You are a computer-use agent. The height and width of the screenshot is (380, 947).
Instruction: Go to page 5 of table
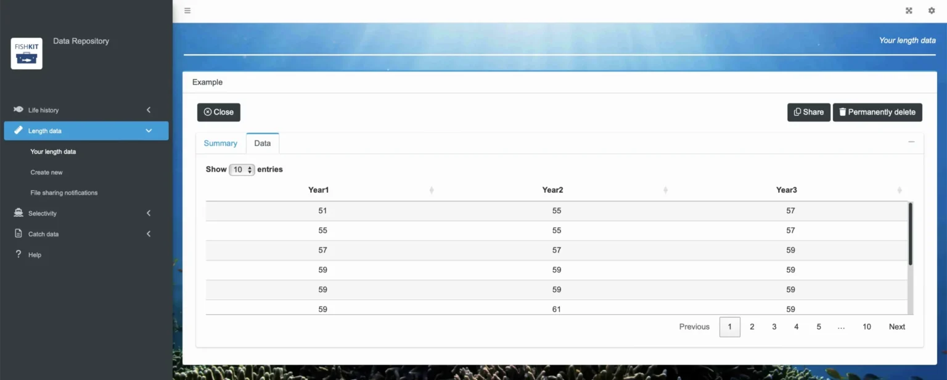[819, 327]
